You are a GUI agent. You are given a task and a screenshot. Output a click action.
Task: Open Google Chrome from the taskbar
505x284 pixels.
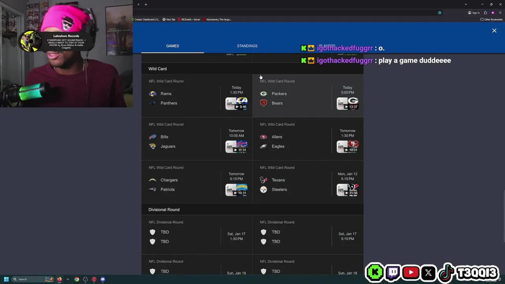(x=77, y=279)
